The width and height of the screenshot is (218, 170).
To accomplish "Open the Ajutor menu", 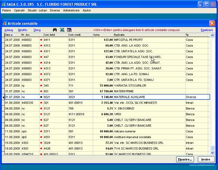I will pos(87,10).
